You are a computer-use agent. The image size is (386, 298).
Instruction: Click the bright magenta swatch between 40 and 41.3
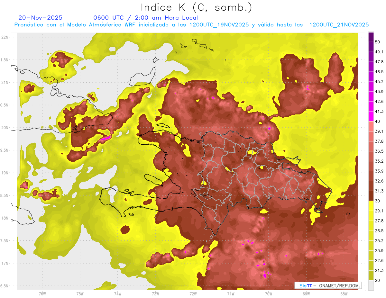pos(371,116)
